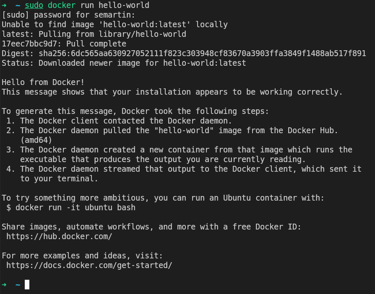Click the green docker word in the typed command
Screen dimensions: 375x294
click(x=62, y=5)
